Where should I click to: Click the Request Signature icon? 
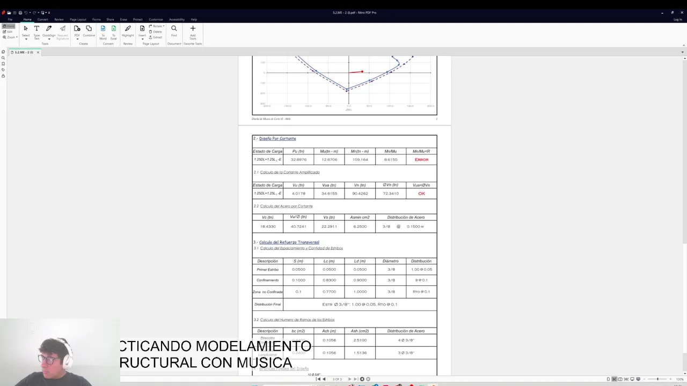pos(63,28)
